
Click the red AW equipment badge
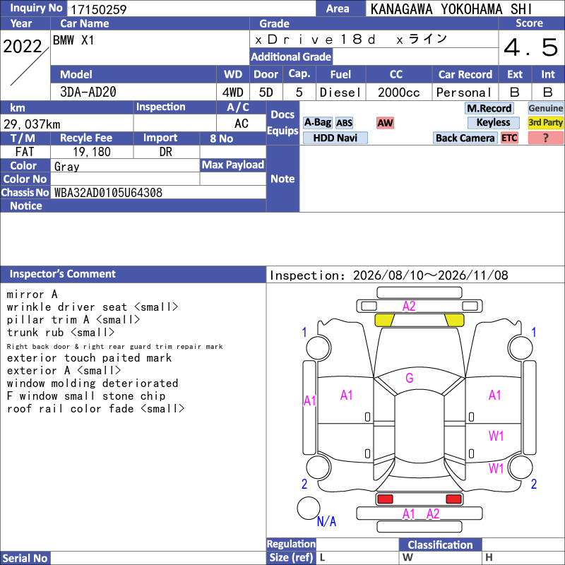coord(385,123)
